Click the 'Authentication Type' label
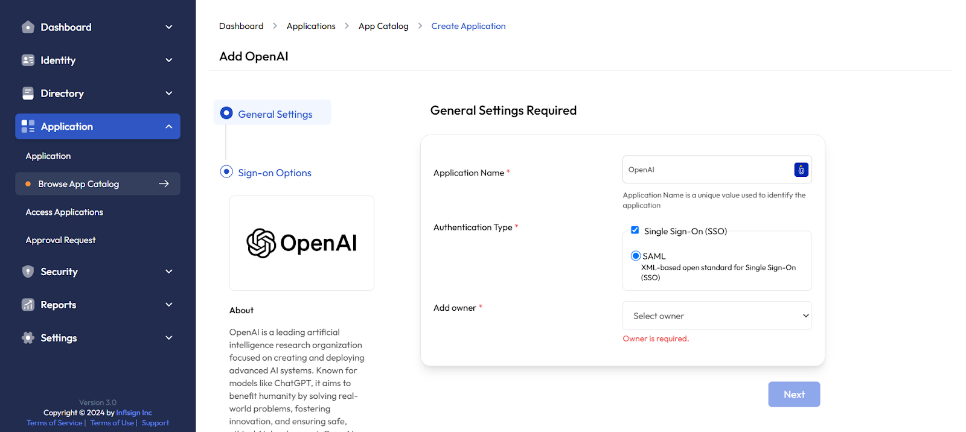Screen dimensions: 966x432 point(473,227)
